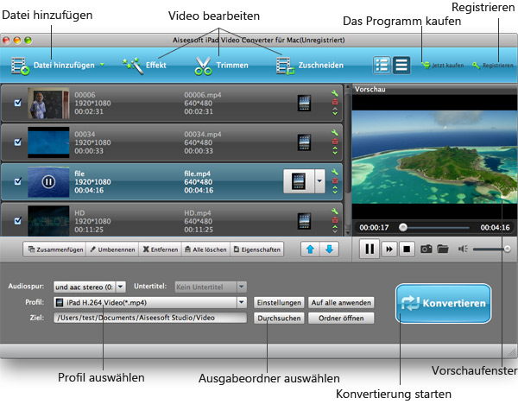Open the Profil iPad H.264 dropdown

(242, 302)
